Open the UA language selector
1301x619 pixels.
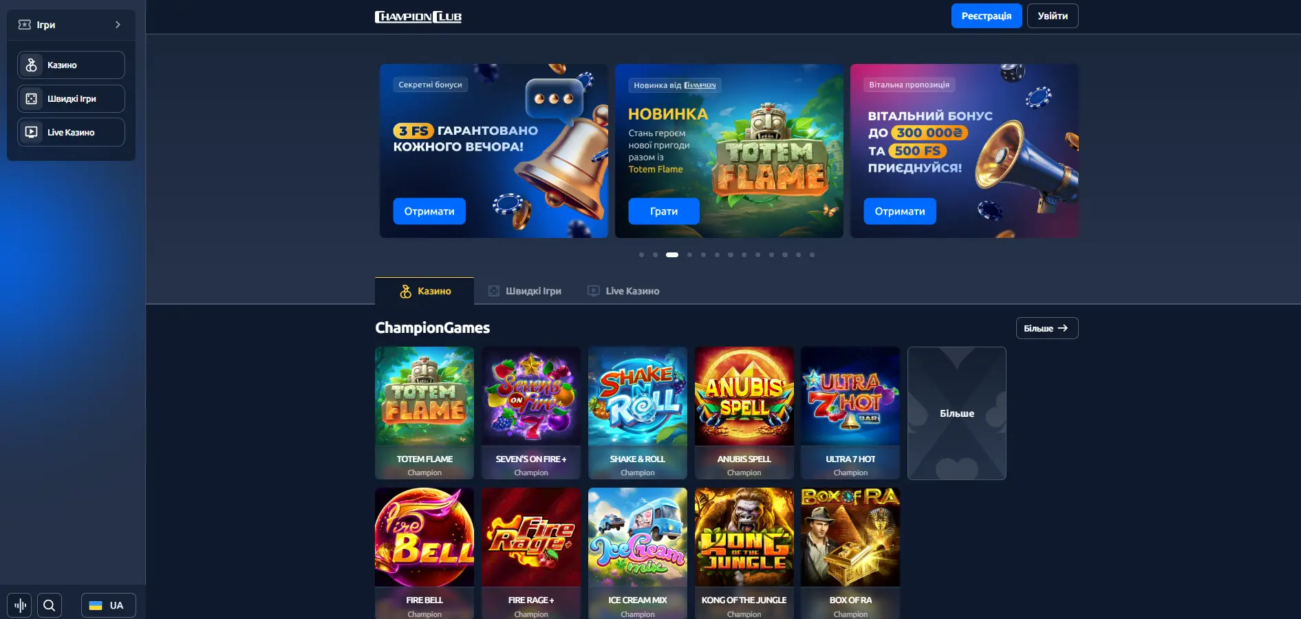(108, 605)
